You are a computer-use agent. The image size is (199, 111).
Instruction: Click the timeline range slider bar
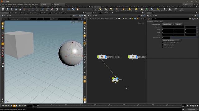(109, 107)
